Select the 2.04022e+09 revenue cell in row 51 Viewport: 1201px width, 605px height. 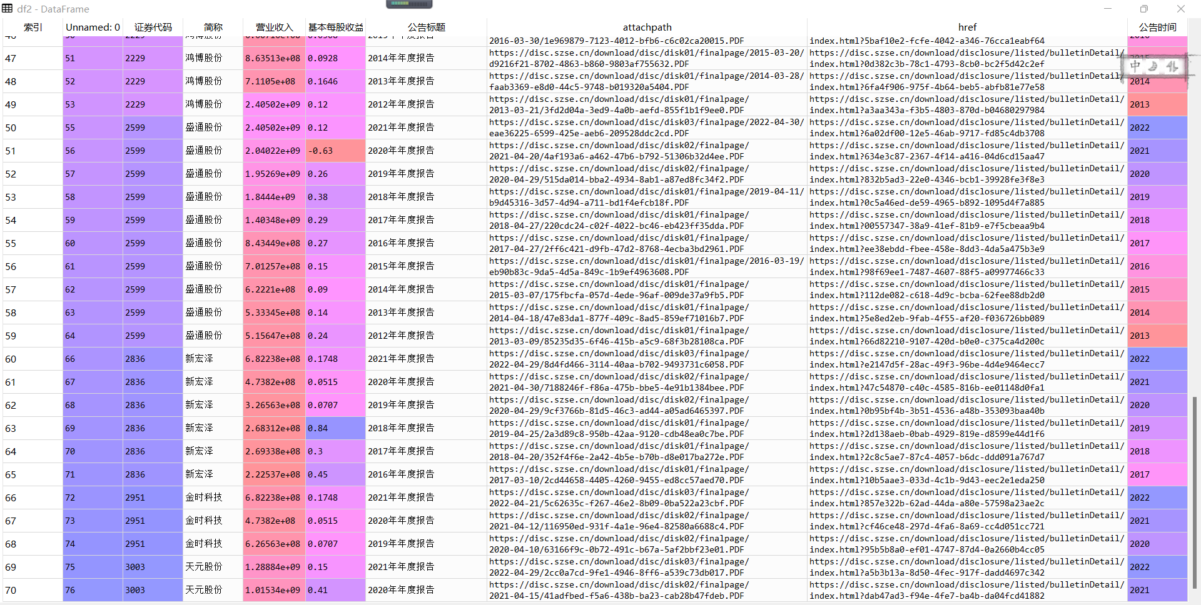274,151
